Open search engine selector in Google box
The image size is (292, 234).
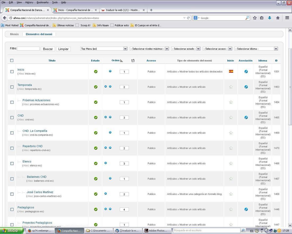(196, 18)
